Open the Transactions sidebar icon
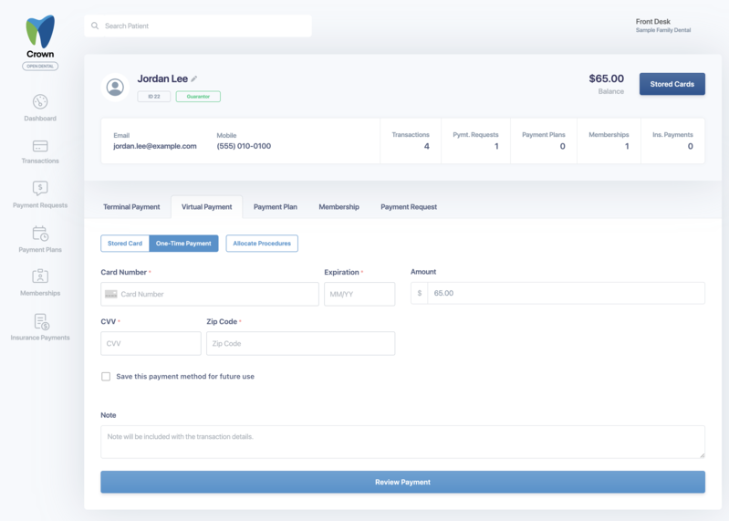Image resolution: width=729 pixels, height=521 pixels. click(x=40, y=146)
